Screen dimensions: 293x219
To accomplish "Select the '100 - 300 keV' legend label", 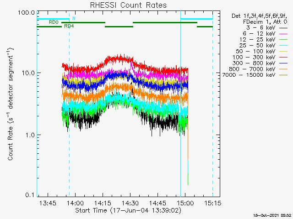I will [254, 57].
